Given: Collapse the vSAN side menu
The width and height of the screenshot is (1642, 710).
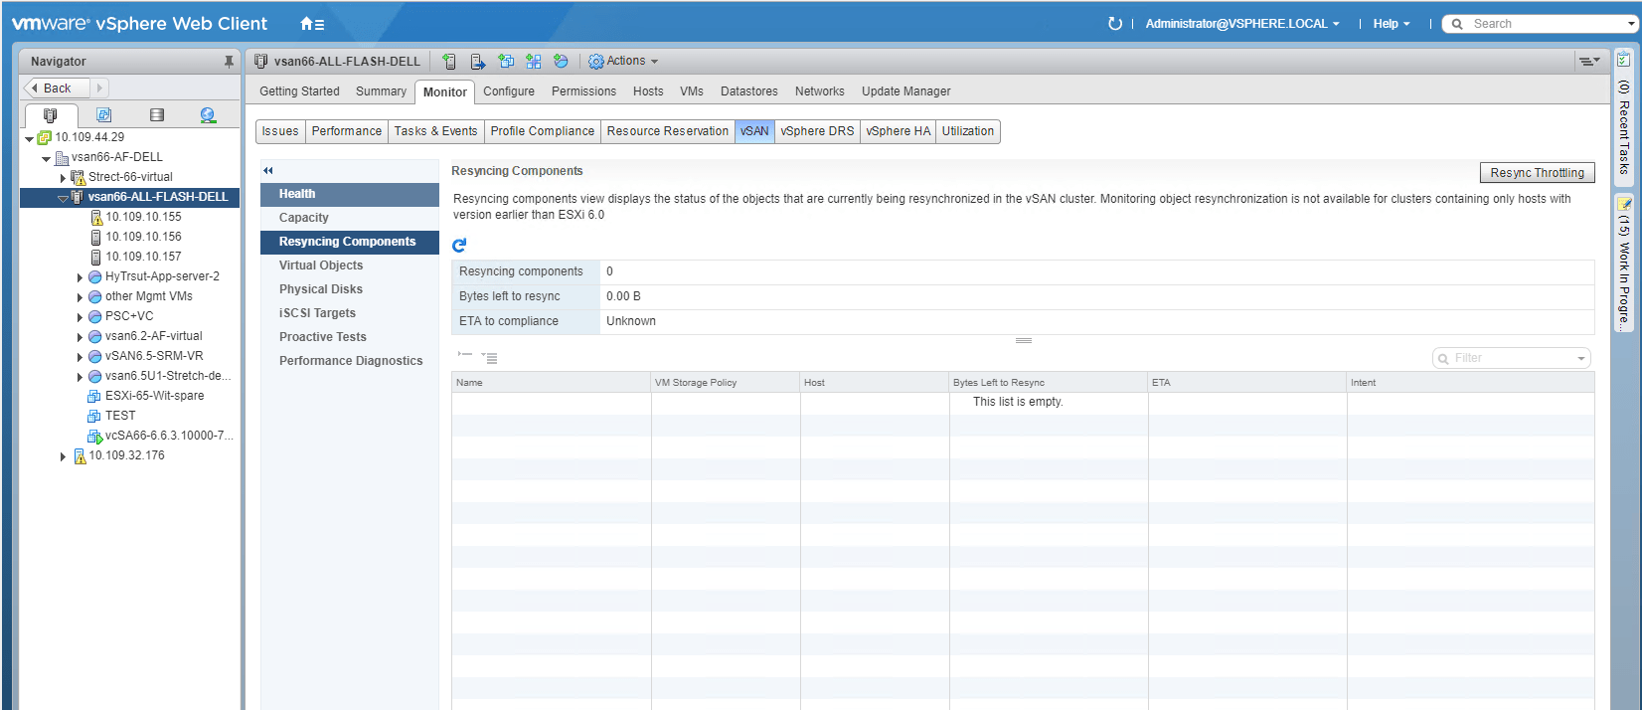Looking at the screenshot, I should pyautogui.click(x=268, y=171).
